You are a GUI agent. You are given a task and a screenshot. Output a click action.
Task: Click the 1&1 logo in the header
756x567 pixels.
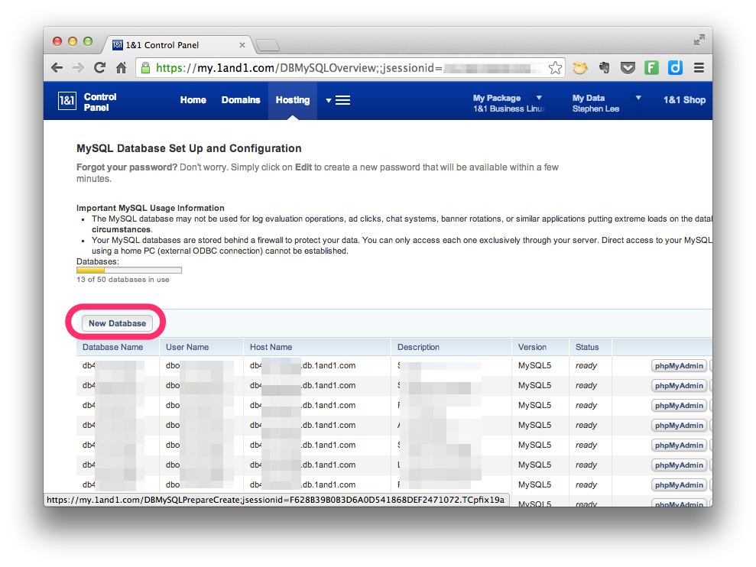[67, 101]
